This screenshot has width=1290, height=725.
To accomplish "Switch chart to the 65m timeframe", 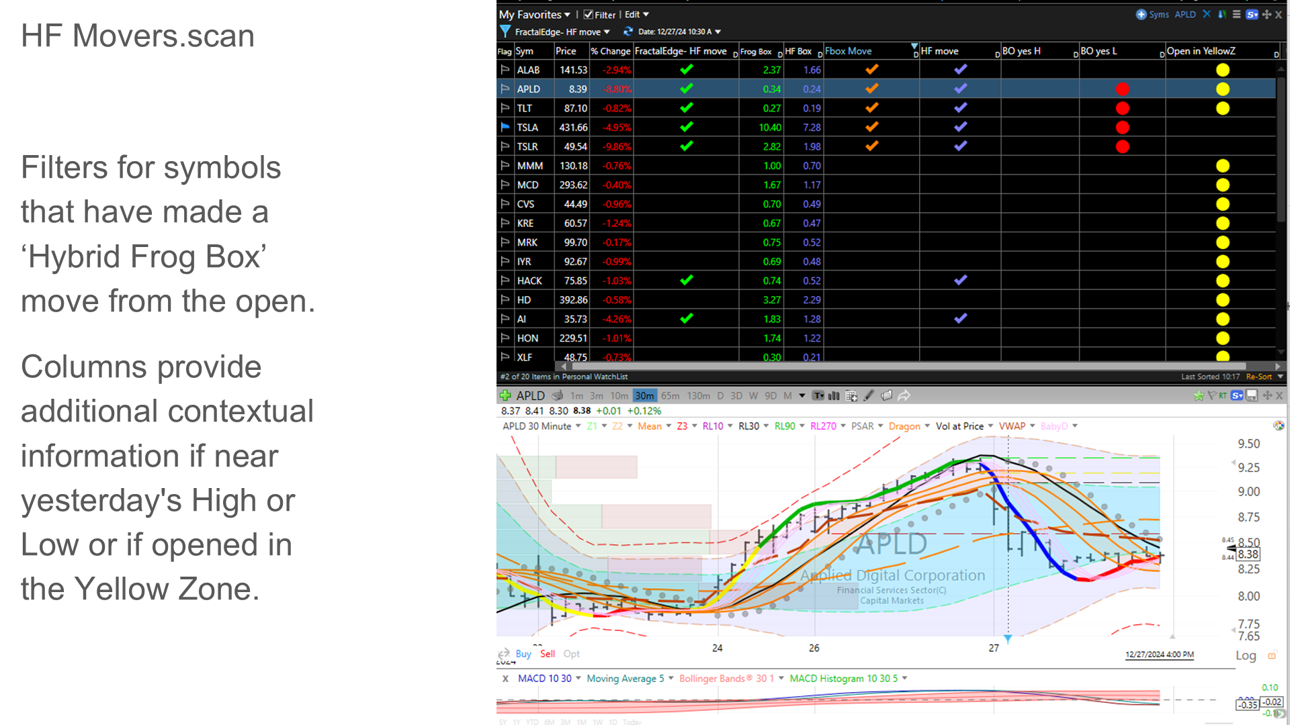I will (x=670, y=396).
